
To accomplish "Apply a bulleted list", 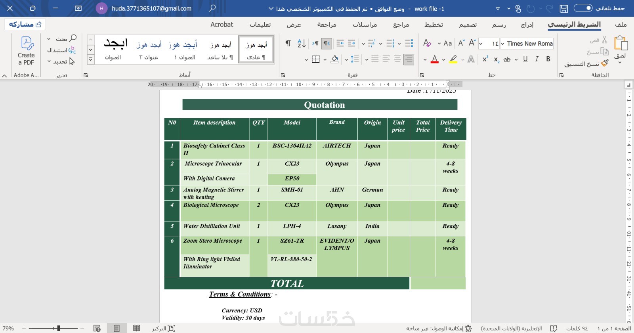I will 409,43.
